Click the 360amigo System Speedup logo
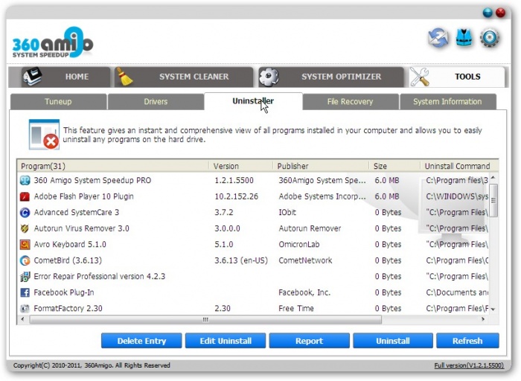This screenshot has height=381, width=521. click(x=53, y=42)
